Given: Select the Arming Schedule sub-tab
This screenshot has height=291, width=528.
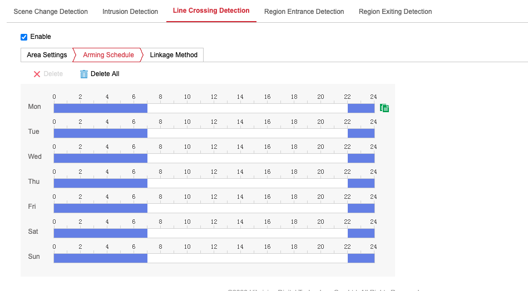Looking at the screenshot, I should (108, 55).
